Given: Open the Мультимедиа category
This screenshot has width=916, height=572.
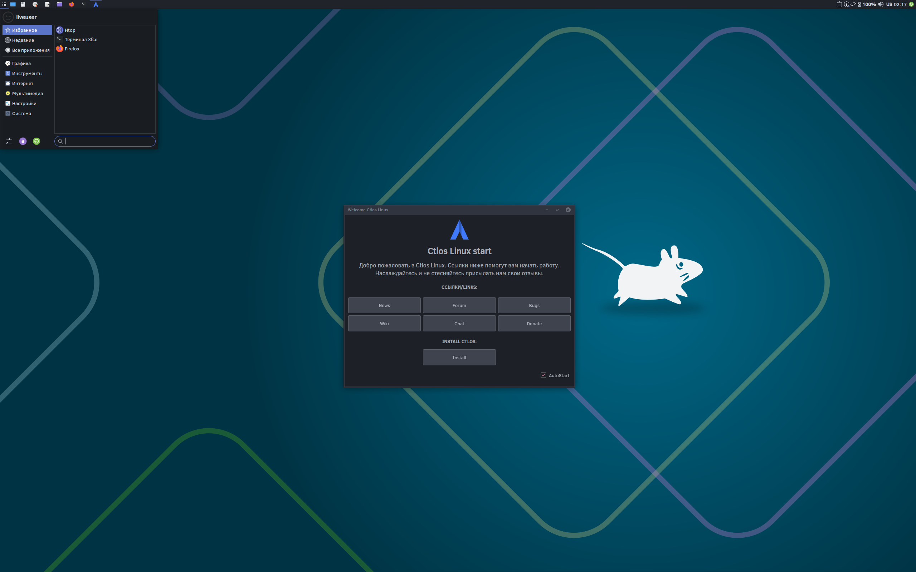Looking at the screenshot, I should [27, 93].
